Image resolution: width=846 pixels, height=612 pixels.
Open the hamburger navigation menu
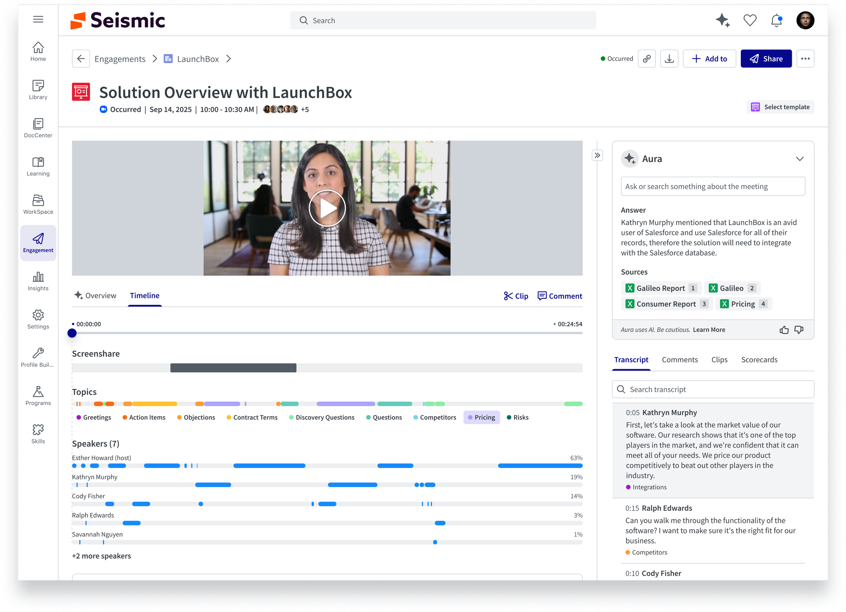coord(38,19)
